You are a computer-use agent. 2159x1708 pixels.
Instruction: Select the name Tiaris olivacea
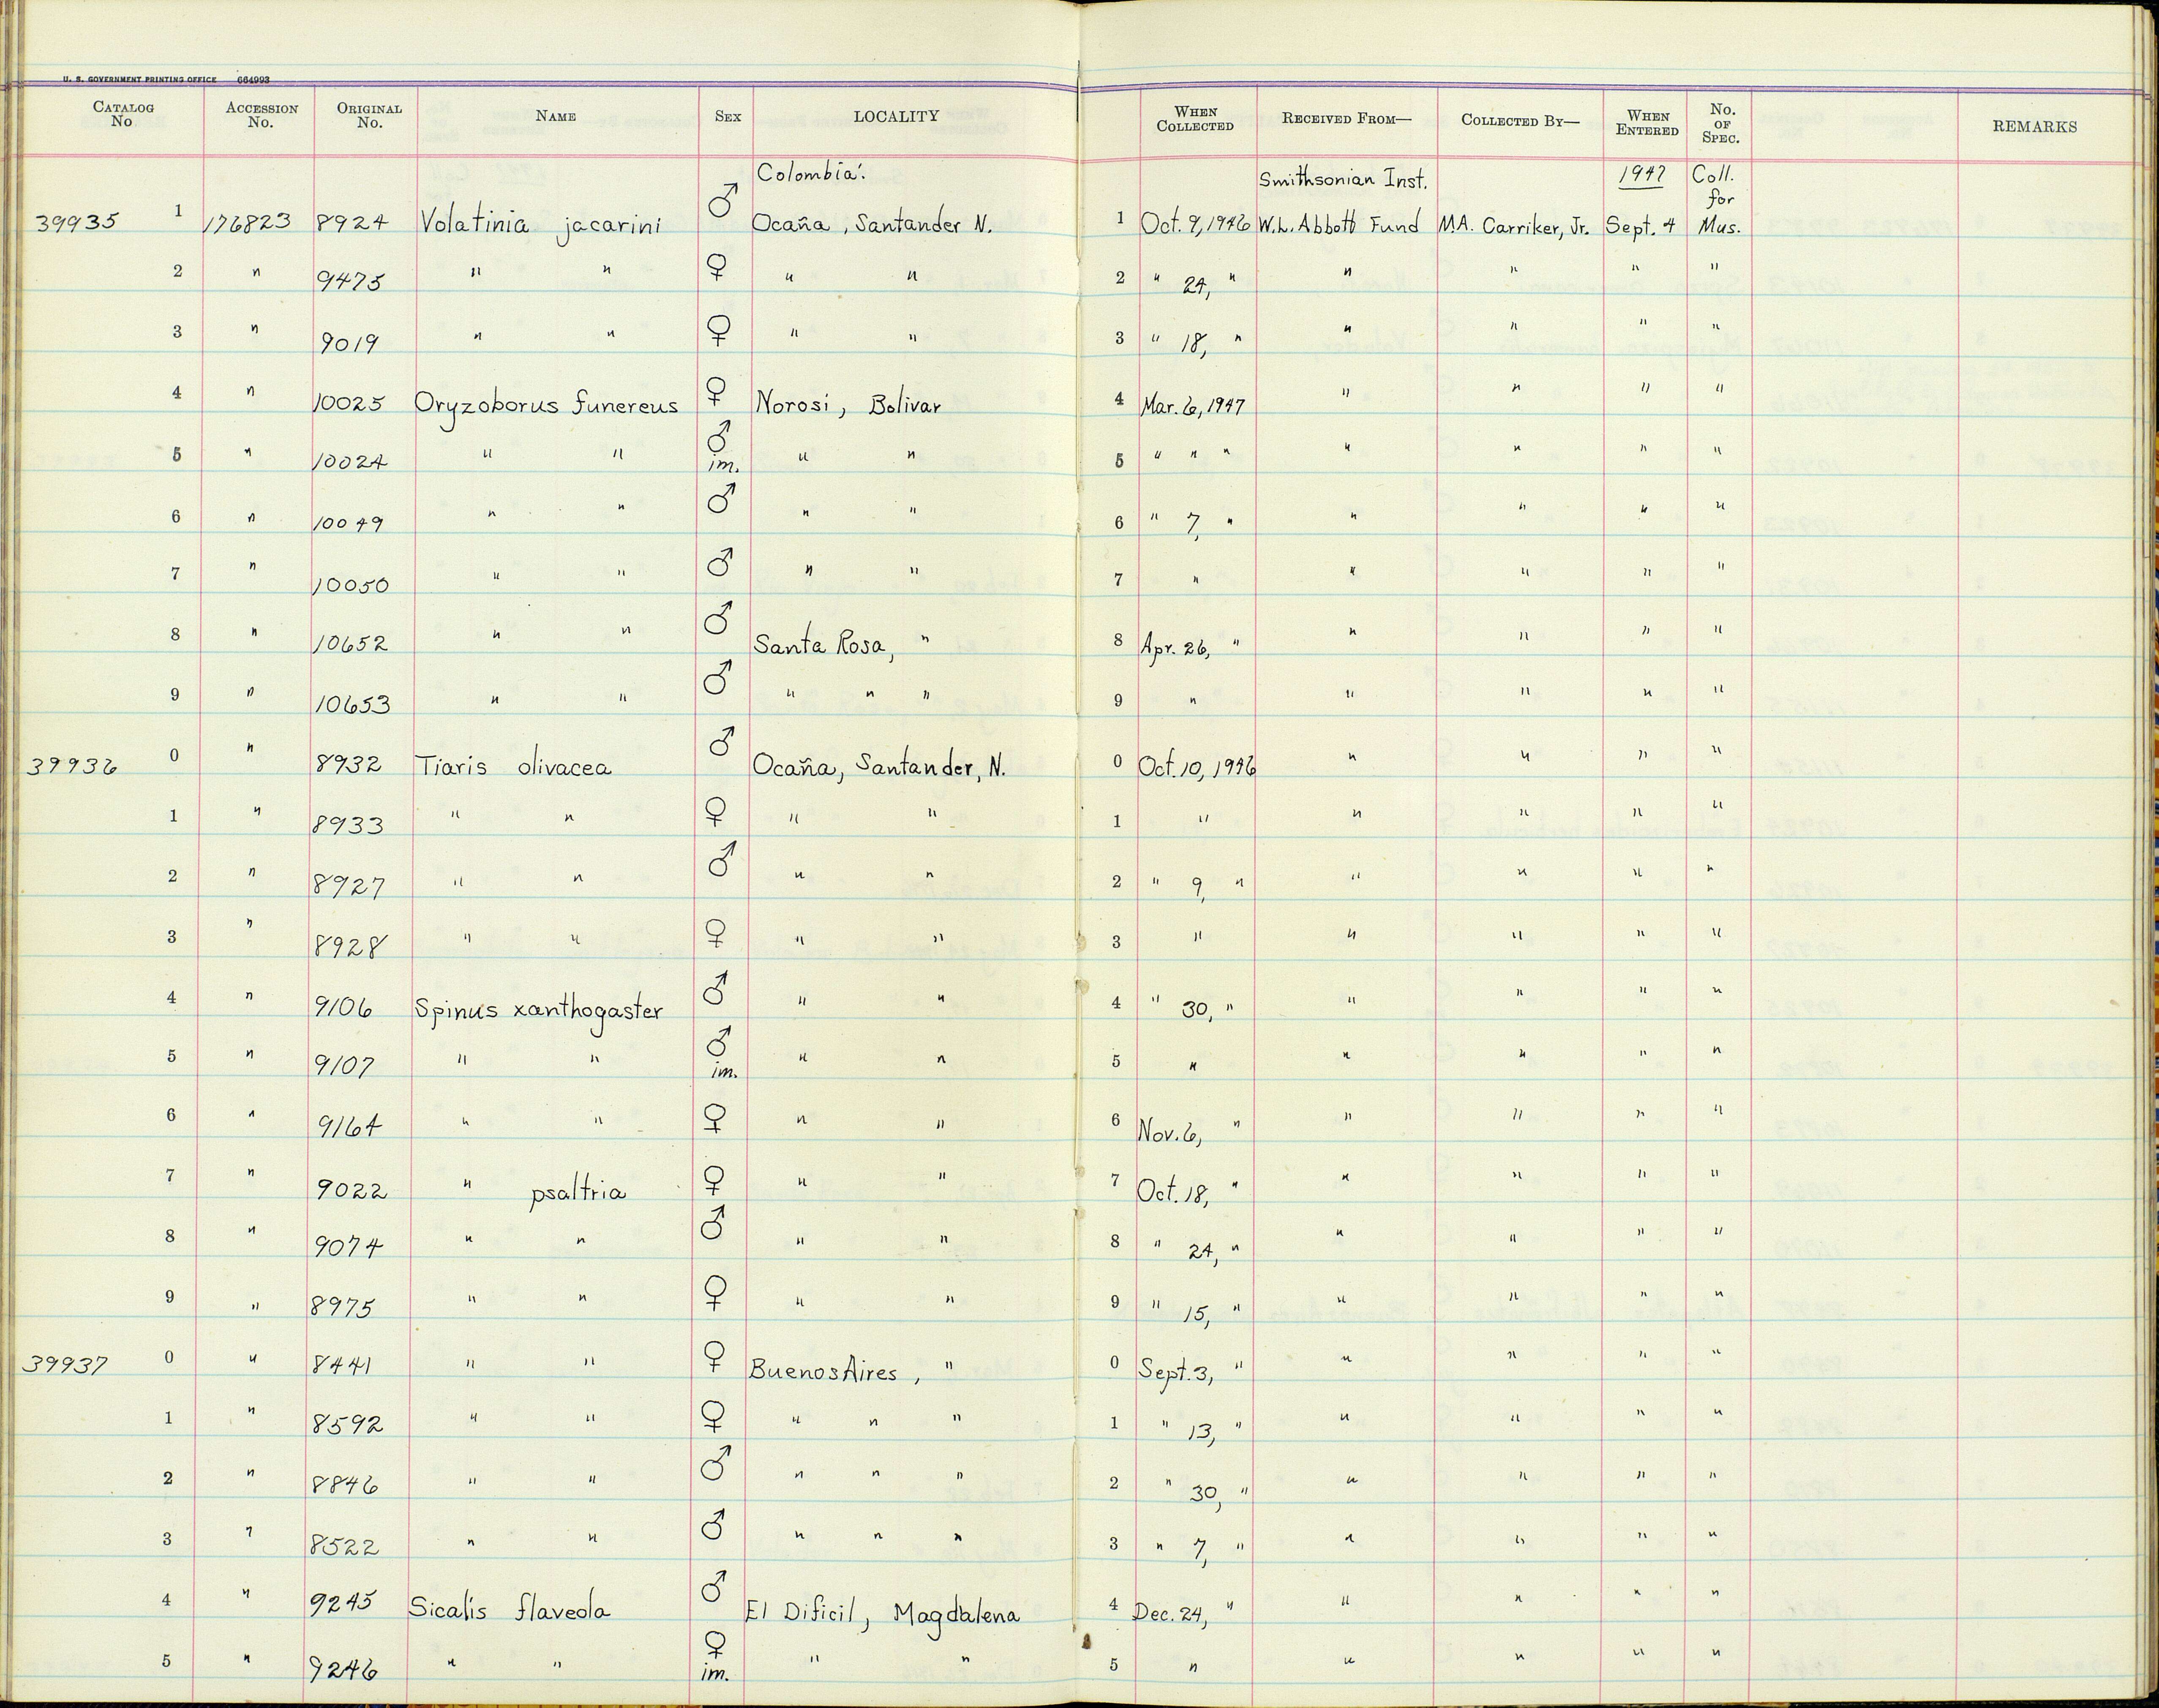click(513, 766)
